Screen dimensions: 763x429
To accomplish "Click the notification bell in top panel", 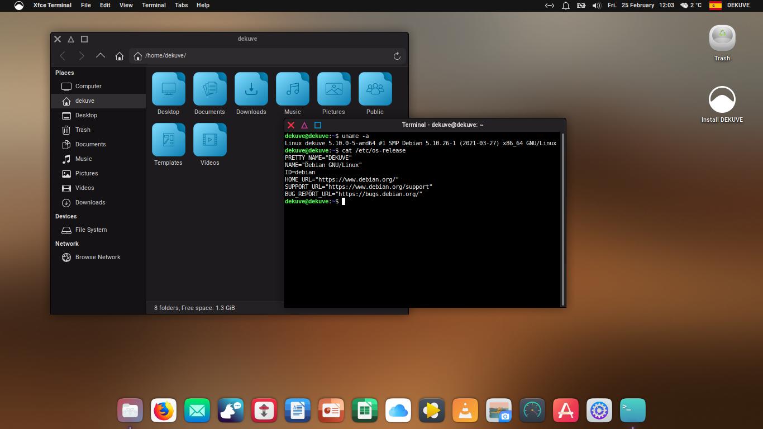I will [565, 6].
